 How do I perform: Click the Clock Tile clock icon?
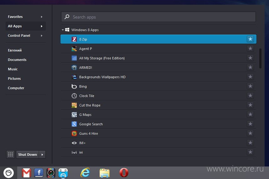(x=74, y=96)
